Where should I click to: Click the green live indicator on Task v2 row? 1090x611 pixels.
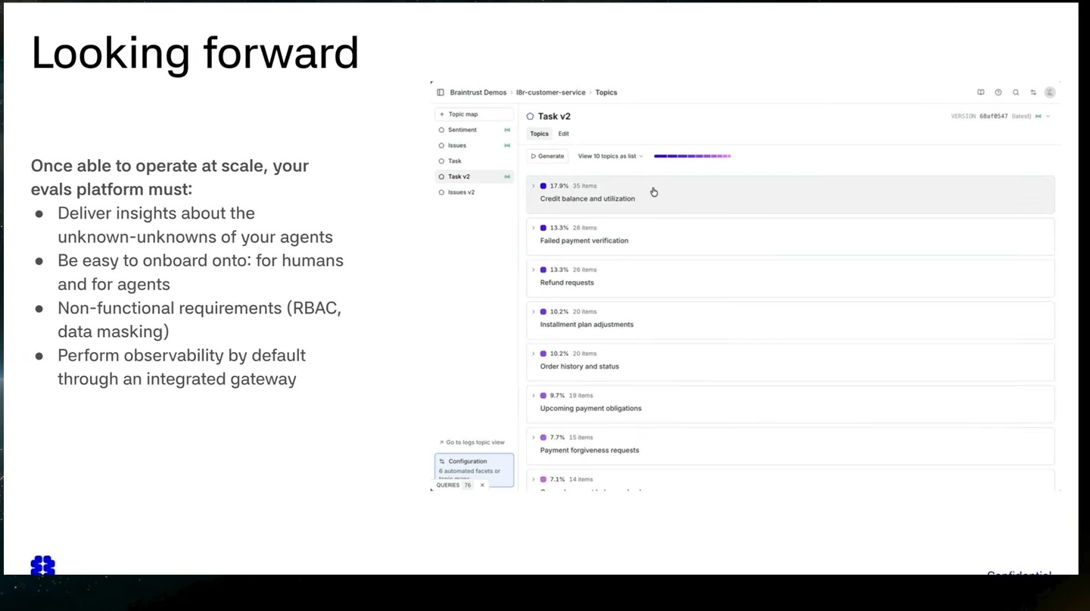507,176
